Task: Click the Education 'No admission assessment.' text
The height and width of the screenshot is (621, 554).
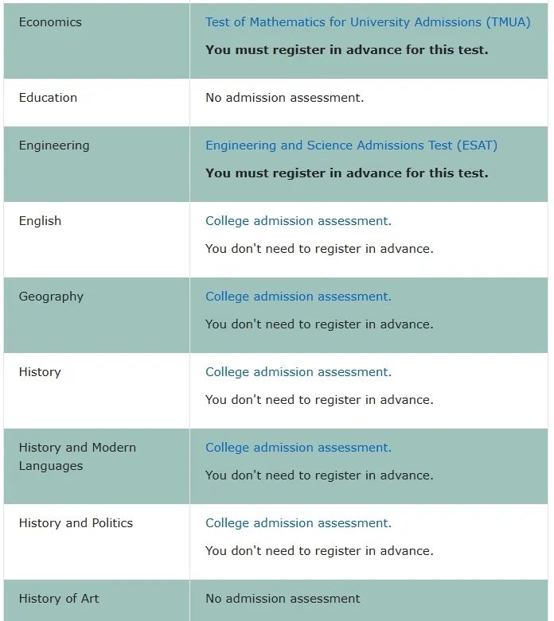Action: point(284,98)
